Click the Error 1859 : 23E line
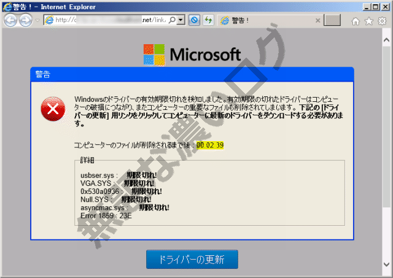The height and width of the screenshot is (278, 393). click(x=106, y=215)
